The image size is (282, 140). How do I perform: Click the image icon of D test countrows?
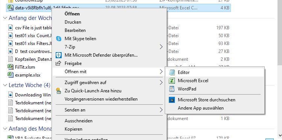click(x=11, y=51)
